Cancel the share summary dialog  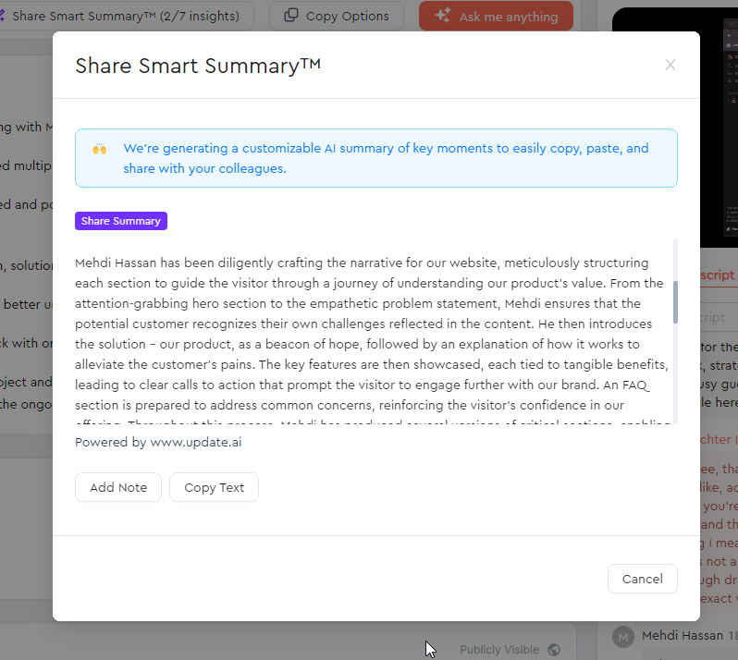coord(642,579)
